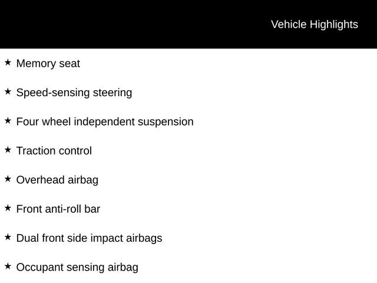
Task: Click the Speed-sensing steering text
Action: (x=74, y=93)
